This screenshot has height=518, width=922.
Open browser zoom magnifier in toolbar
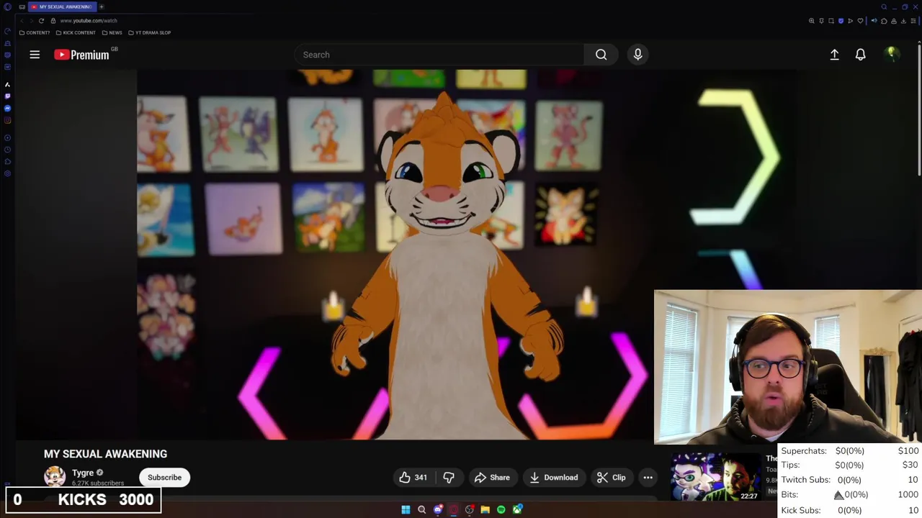812,21
